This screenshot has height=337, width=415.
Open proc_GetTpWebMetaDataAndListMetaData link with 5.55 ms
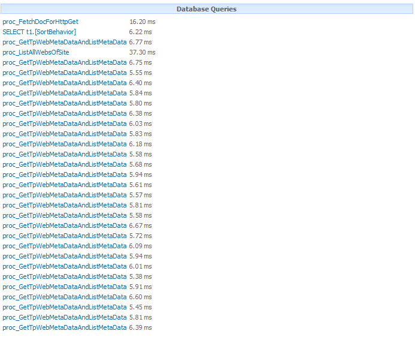[x=65, y=73]
